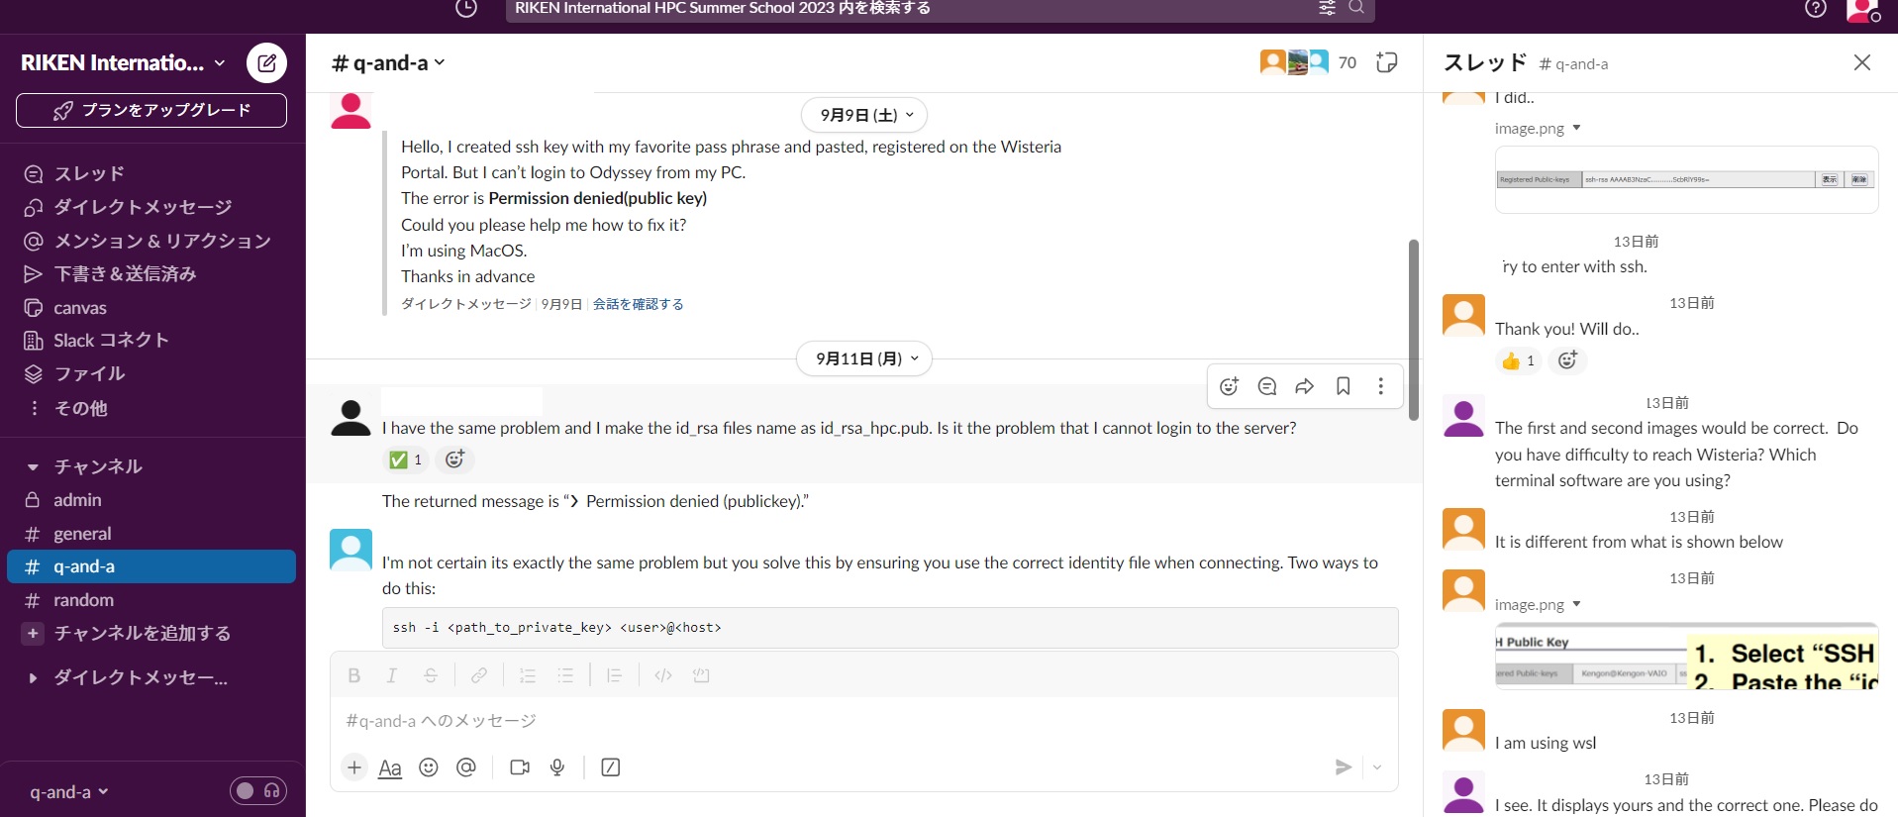Record a video clip
Viewport: 1898px width, 817px height.
click(519, 767)
